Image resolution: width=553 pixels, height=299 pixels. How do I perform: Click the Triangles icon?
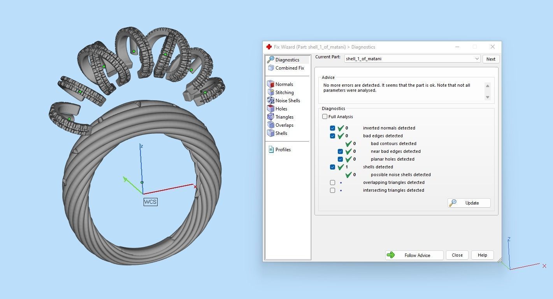click(x=270, y=117)
